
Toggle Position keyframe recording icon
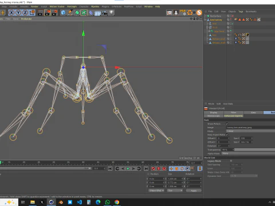point(171,169)
